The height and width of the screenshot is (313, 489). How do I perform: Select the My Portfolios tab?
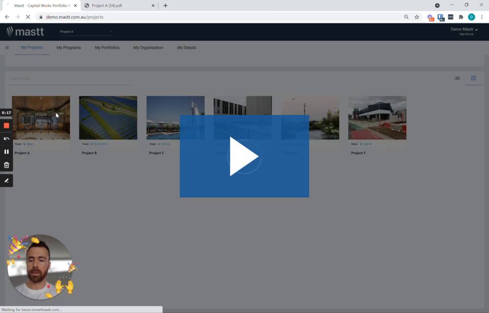coord(107,48)
